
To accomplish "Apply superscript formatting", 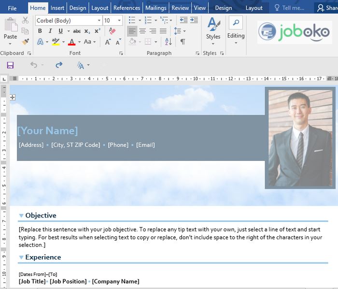I will pos(98,31).
